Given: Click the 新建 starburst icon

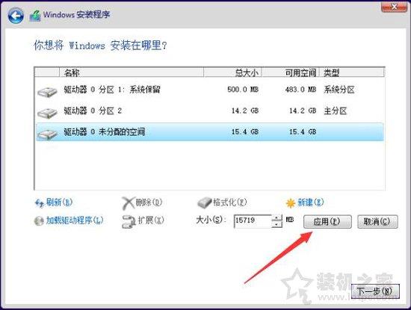Looking at the screenshot, I should (291, 203).
